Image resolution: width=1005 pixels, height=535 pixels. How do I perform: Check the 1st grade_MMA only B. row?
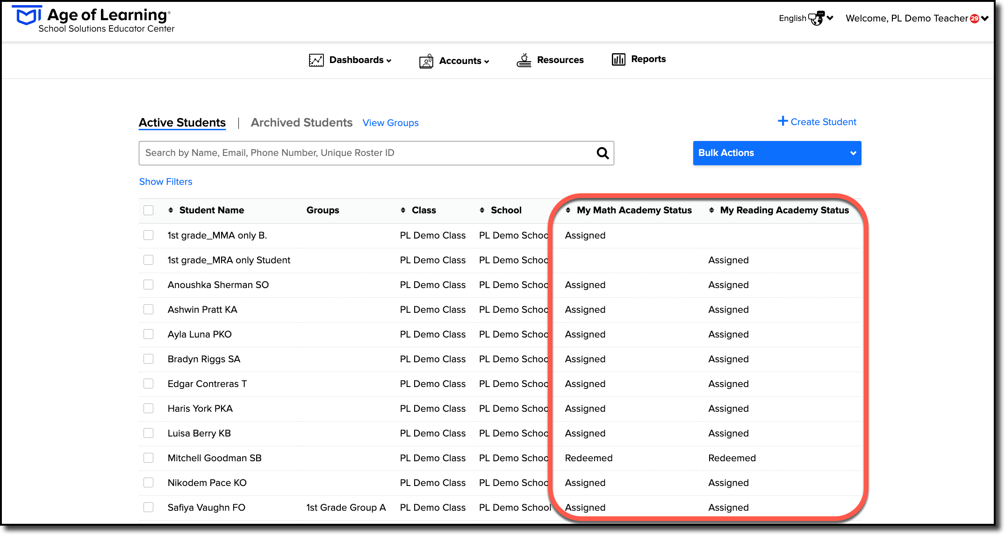(149, 235)
